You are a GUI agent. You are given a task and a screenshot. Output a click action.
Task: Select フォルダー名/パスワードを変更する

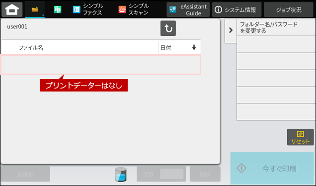[x=276, y=28]
